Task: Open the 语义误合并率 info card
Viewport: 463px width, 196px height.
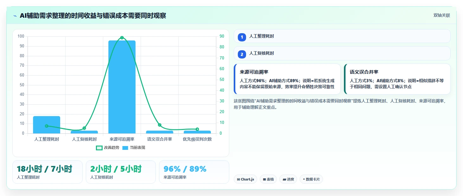Action: tap(397, 79)
